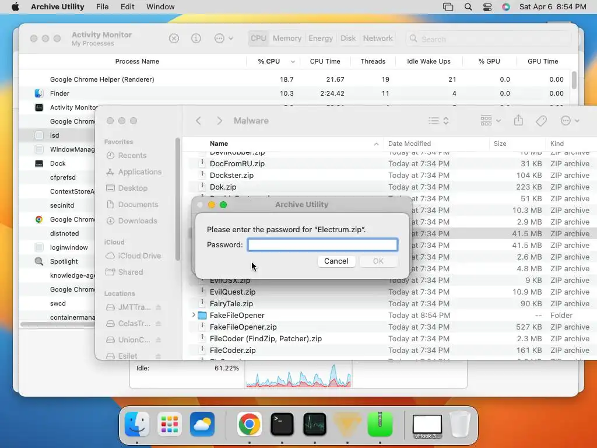Open Shared in the Finder sidebar
Screen dimensions: 597x448
[130, 272]
